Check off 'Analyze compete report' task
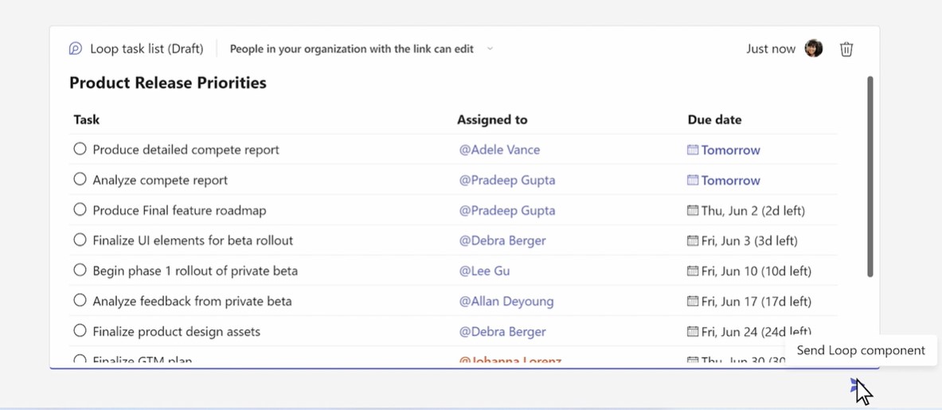Viewport: 942px width, 410px height. pos(80,179)
